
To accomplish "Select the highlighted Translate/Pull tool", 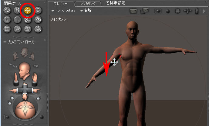I will (x=28, y=10).
